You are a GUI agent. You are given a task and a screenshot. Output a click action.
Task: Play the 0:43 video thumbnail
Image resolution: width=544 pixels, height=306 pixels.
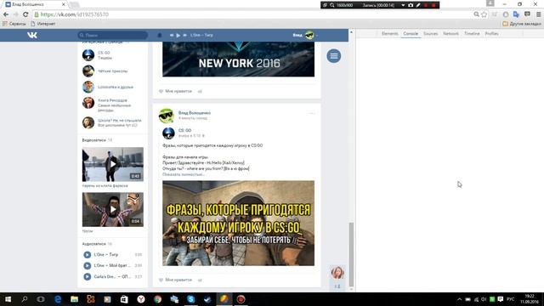pos(113,164)
